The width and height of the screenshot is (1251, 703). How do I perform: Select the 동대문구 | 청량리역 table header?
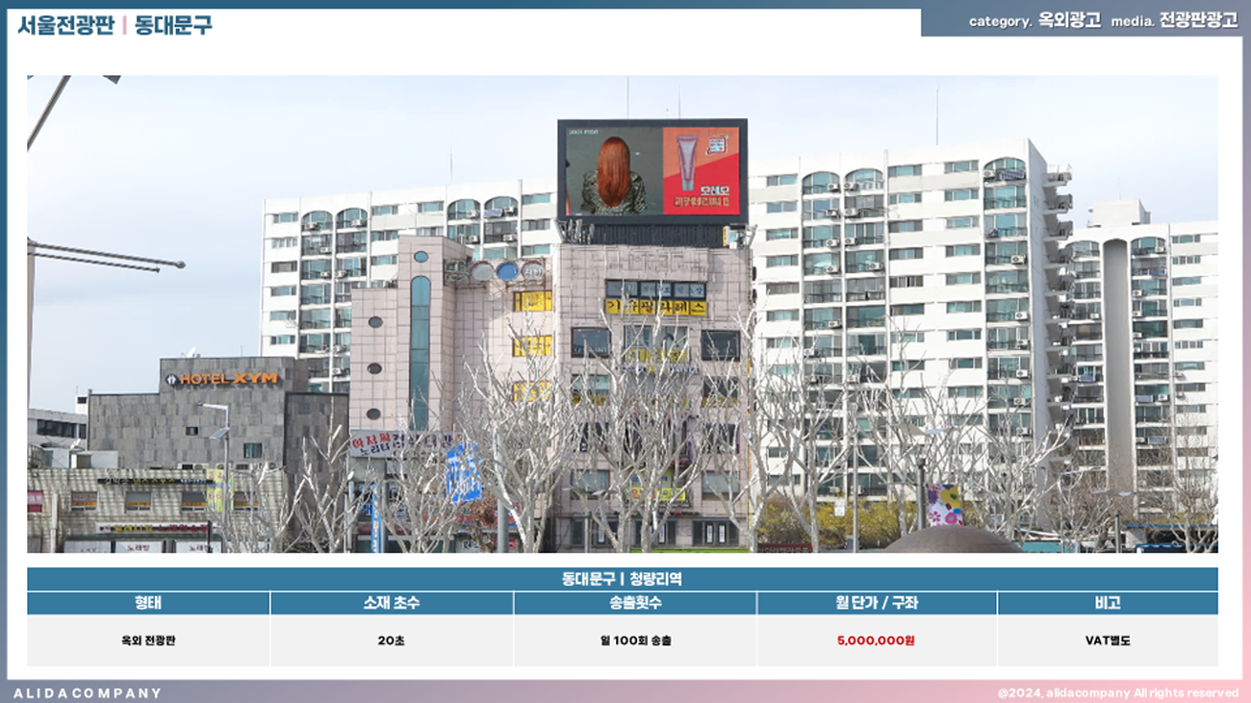(x=622, y=579)
